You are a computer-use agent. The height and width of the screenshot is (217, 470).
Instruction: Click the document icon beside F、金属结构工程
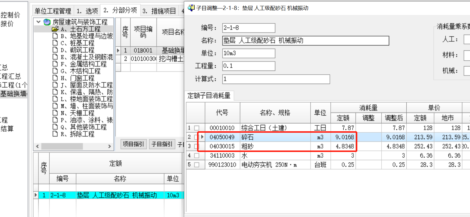click(x=55, y=64)
